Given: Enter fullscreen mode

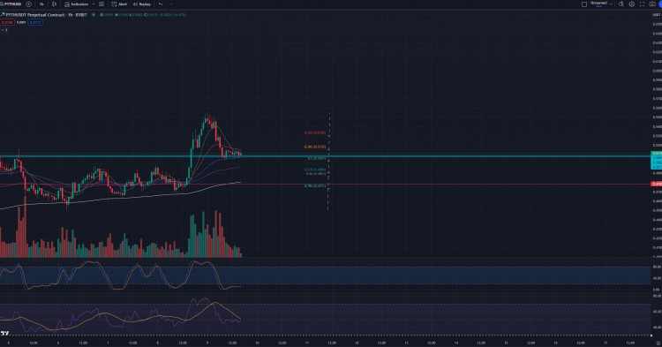Looking at the screenshot, I should click(643, 4).
